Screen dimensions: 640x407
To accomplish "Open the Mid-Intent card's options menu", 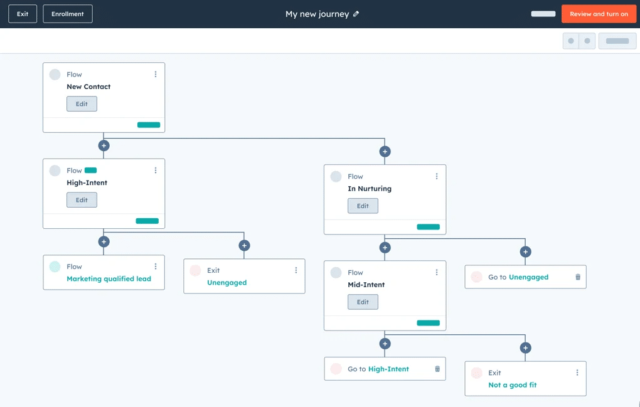I will pos(437,272).
